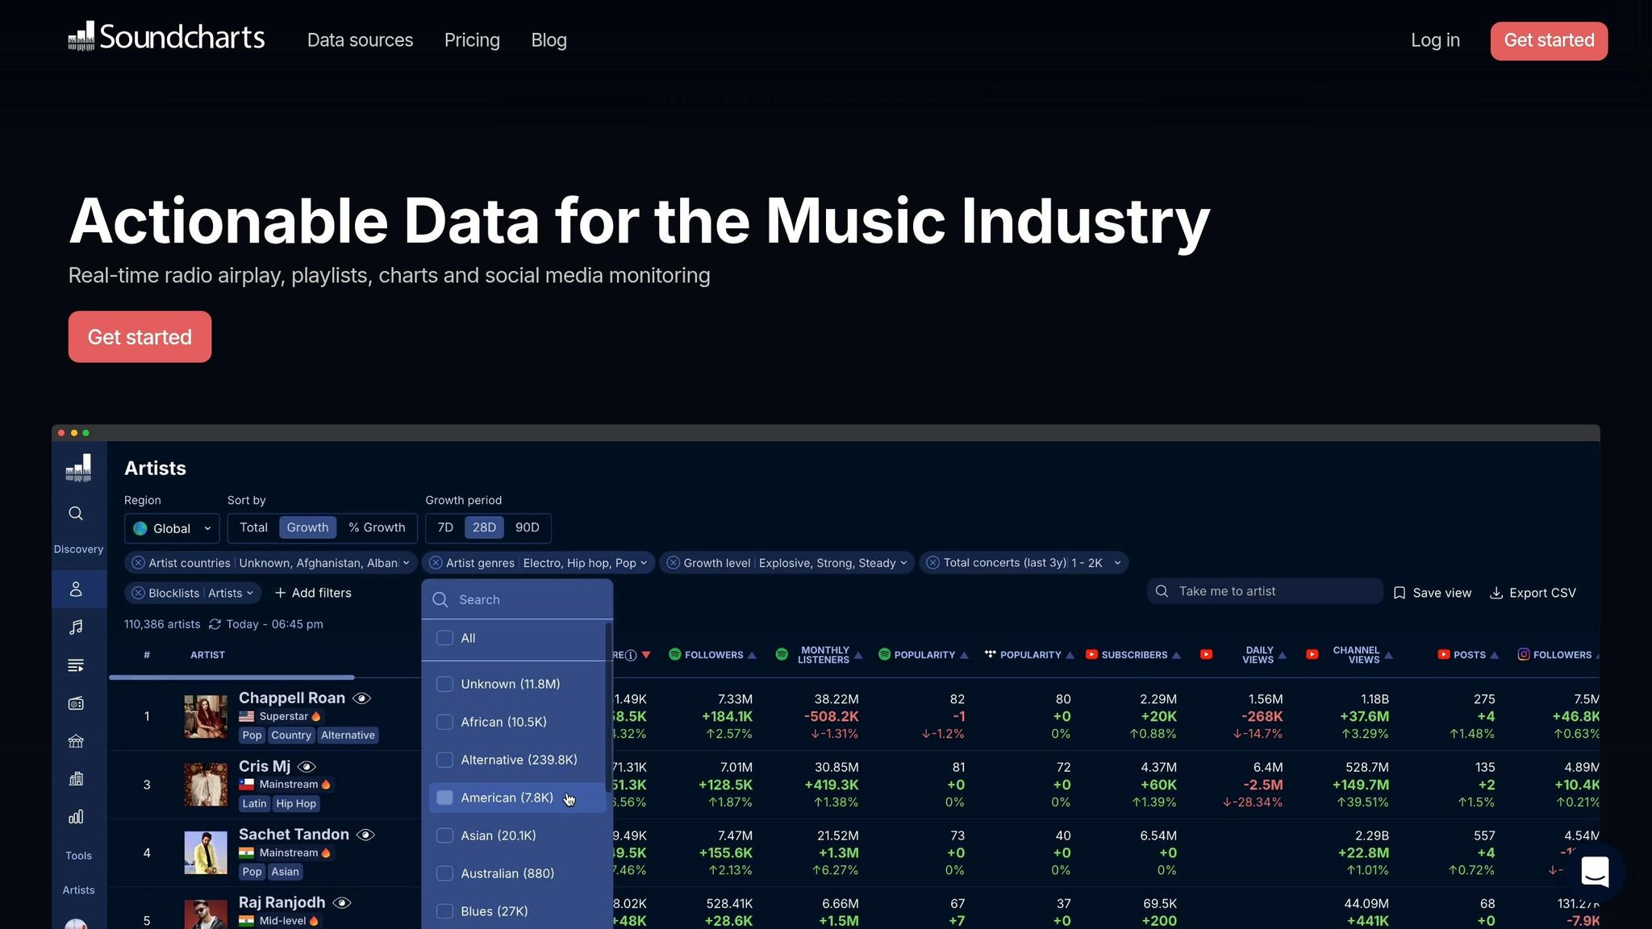
Task: Click Get started button in header
Action: [1549, 40]
